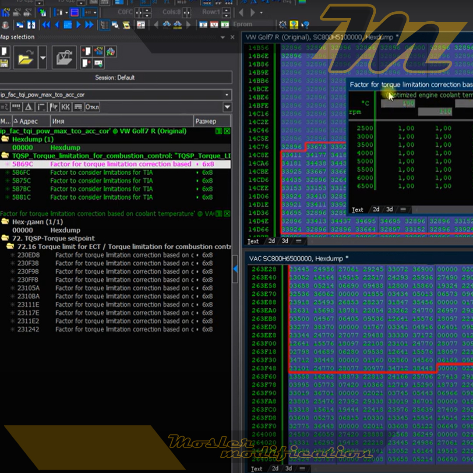Switch to Text tab in VW Golf7 hexdump
The height and width of the screenshot is (473, 473).
point(253,241)
